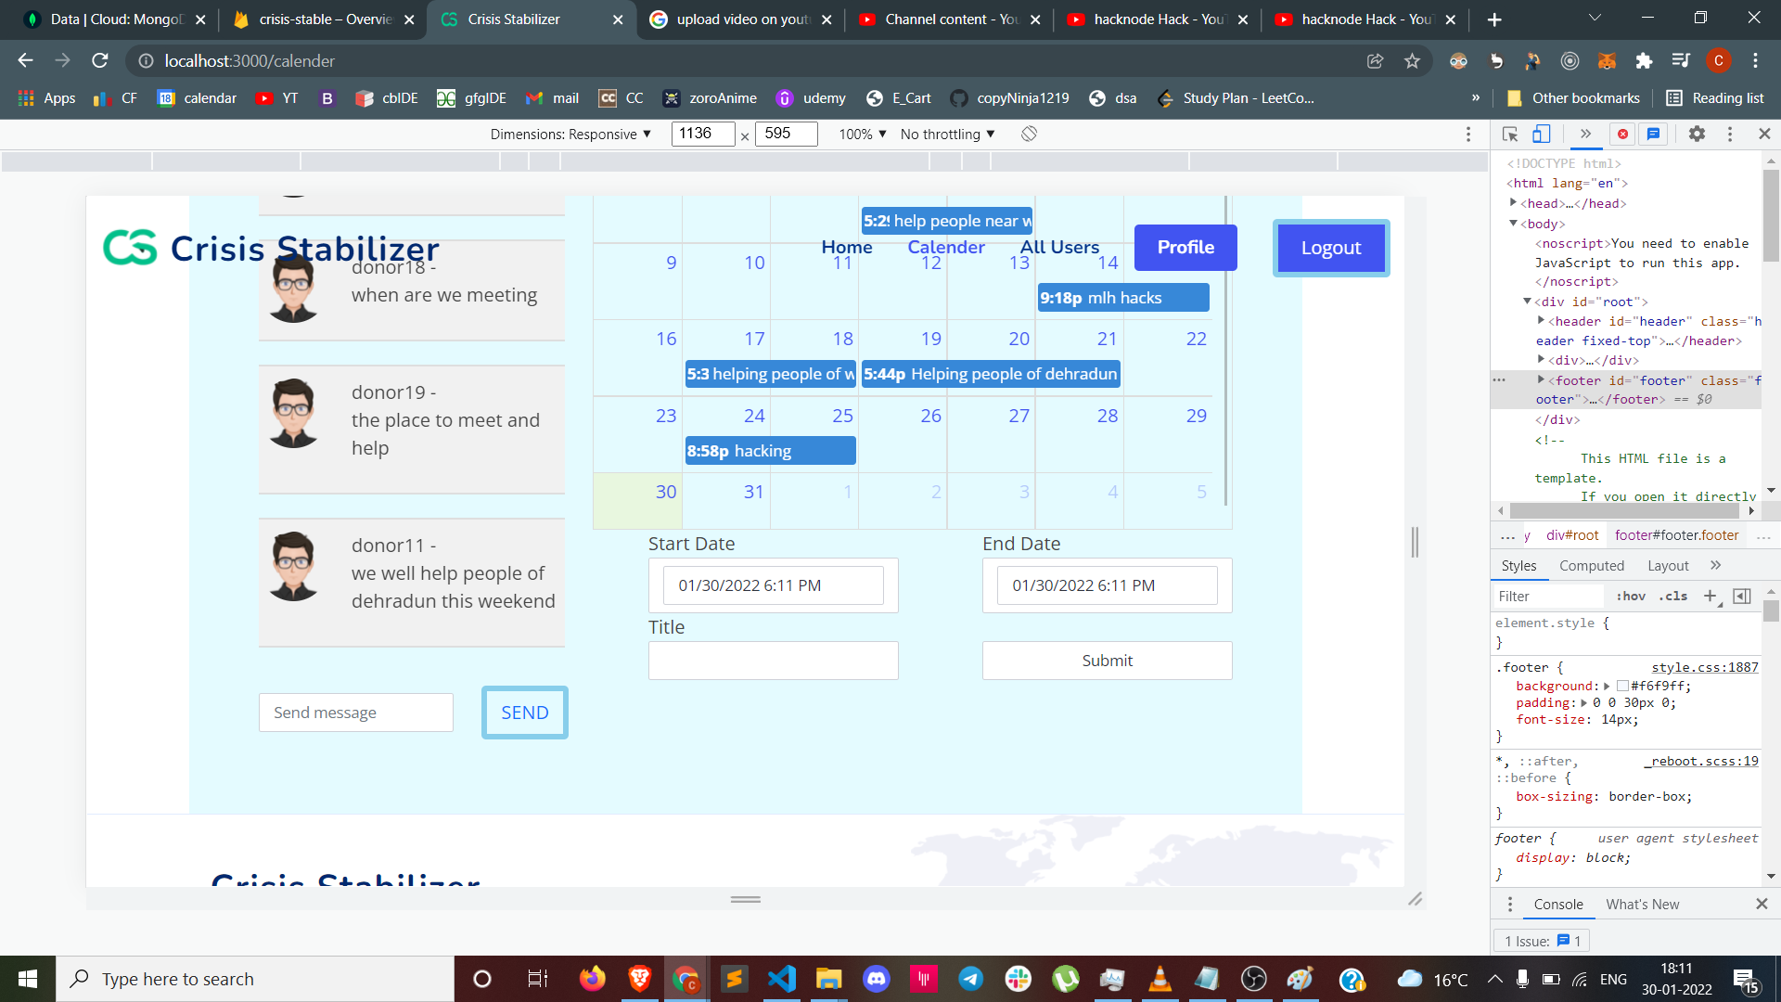Click the Logout button
The height and width of the screenshot is (1002, 1781).
coord(1330,248)
